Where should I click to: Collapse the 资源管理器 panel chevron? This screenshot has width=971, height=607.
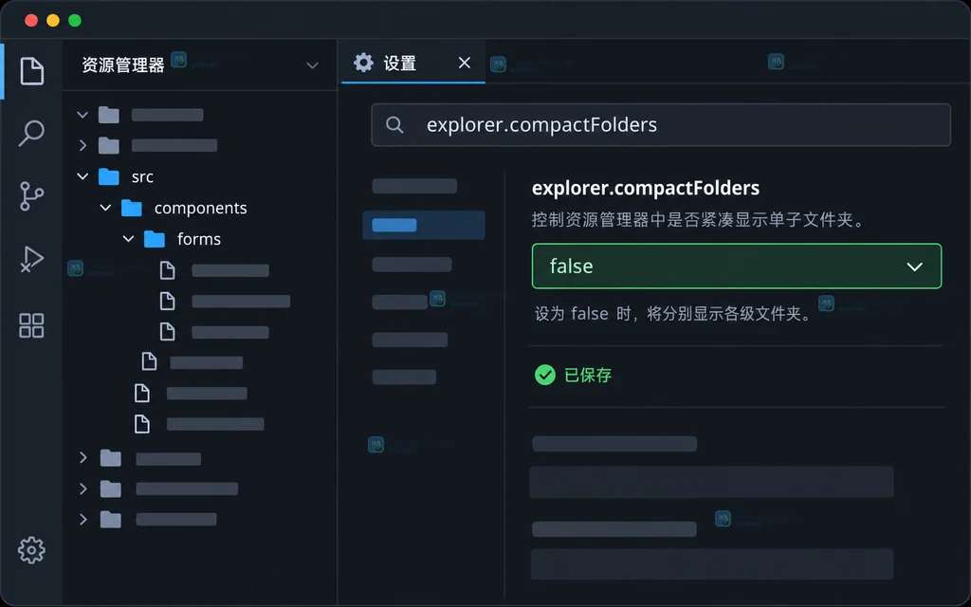pyautogui.click(x=312, y=65)
